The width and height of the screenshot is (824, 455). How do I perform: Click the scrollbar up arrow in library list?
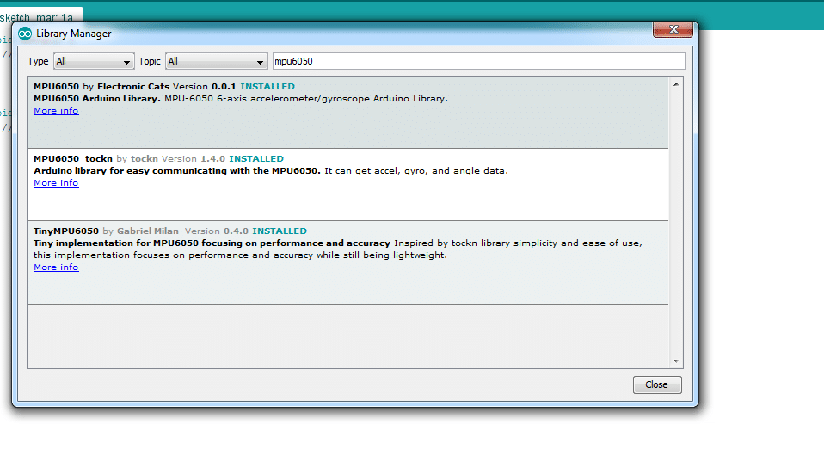click(x=675, y=83)
